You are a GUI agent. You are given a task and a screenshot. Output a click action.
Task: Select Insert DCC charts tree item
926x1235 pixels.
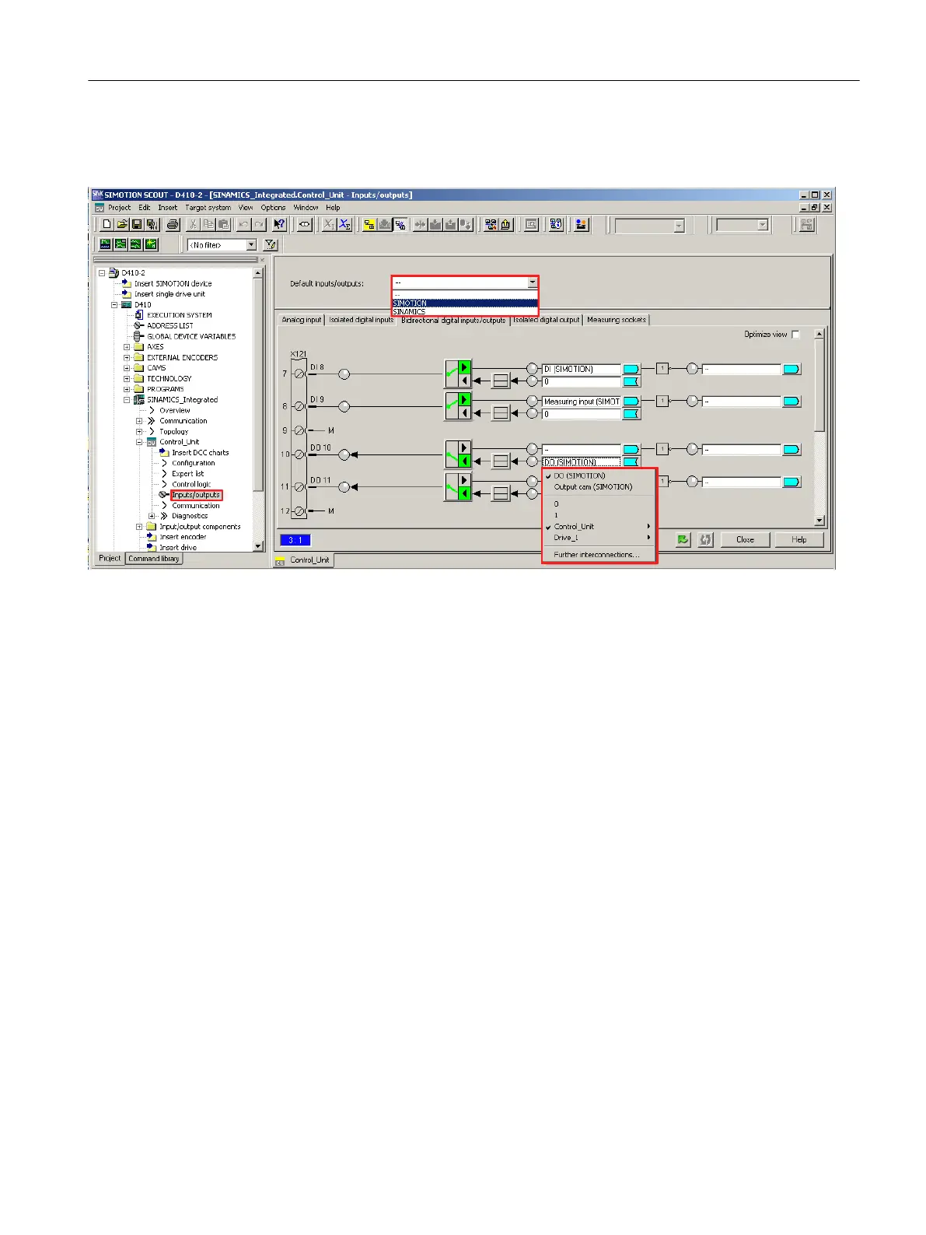pos(200,453)
